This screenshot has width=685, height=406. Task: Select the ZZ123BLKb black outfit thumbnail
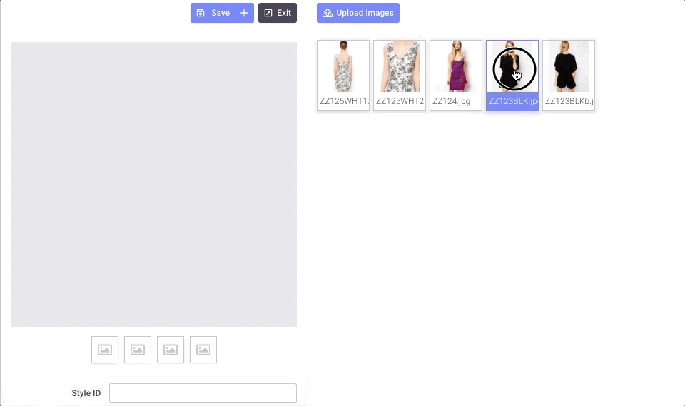click(x=569, y=76)
